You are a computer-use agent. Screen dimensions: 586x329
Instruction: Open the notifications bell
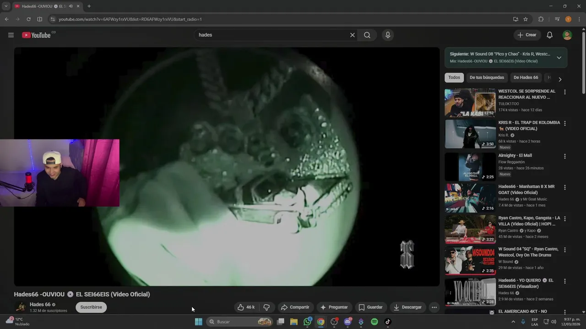coord(550,35)
